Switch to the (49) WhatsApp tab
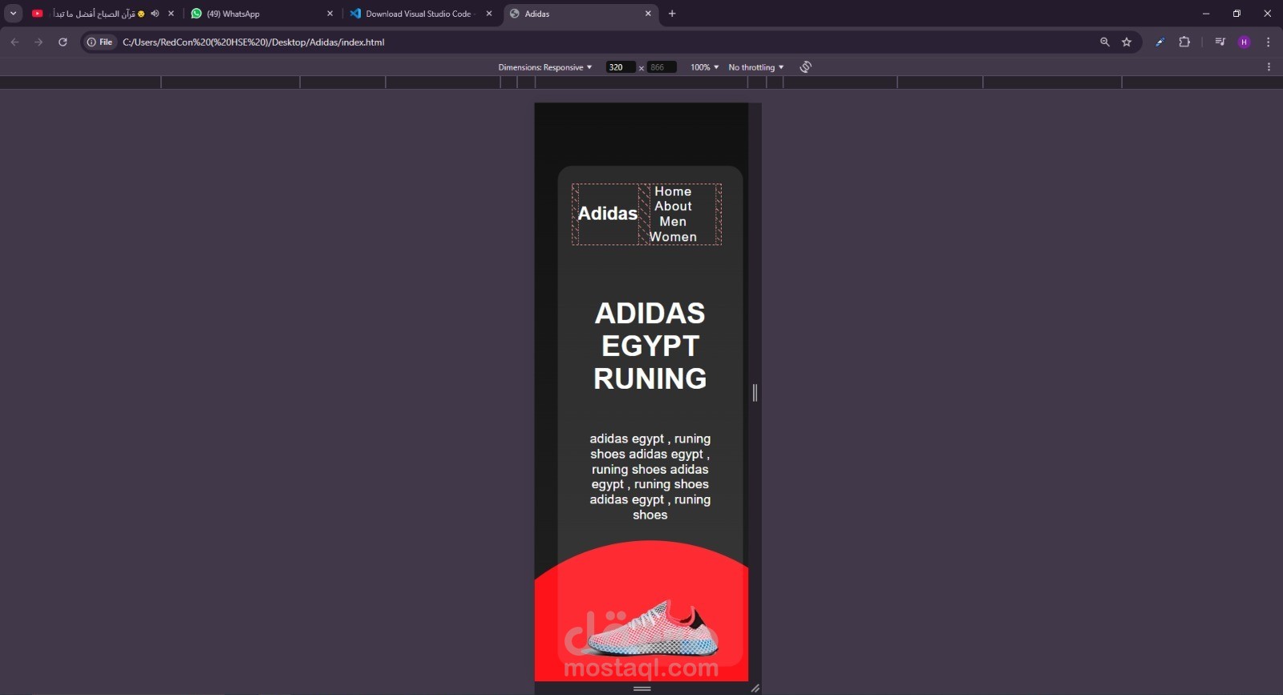The image size is (1283, 695). tap(261, 14)
